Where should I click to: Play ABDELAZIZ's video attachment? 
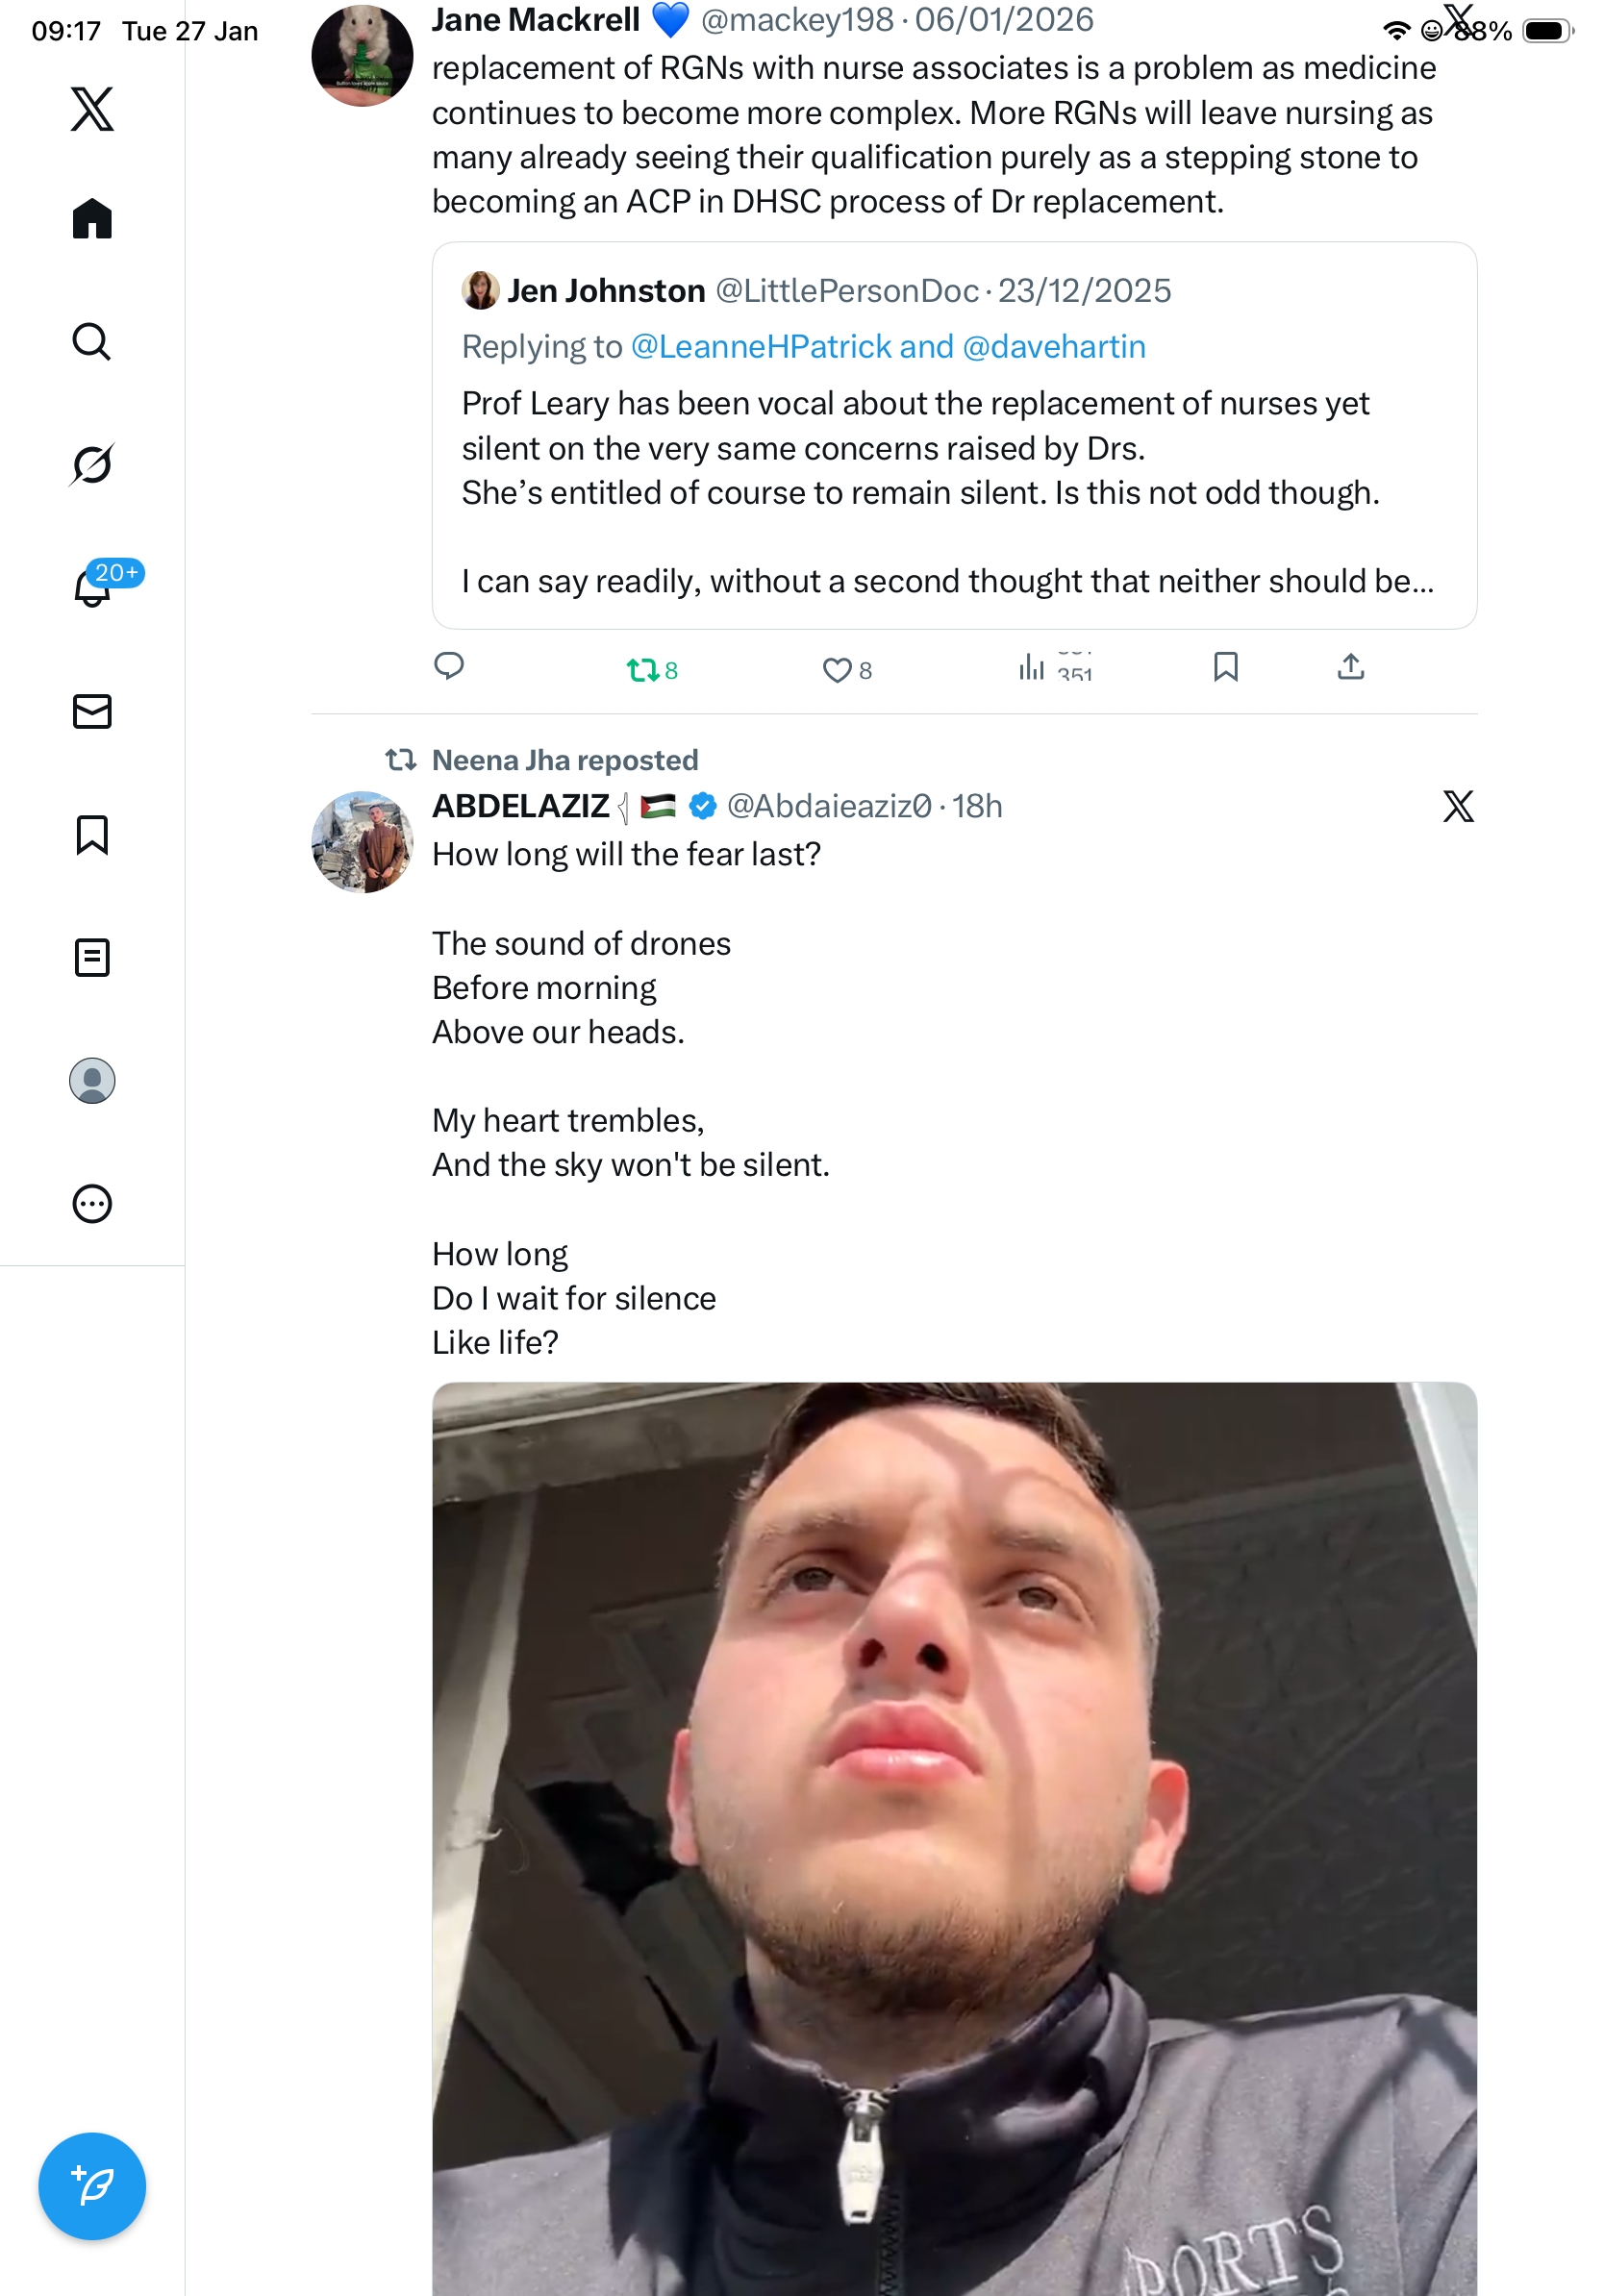click(953, 1838)
